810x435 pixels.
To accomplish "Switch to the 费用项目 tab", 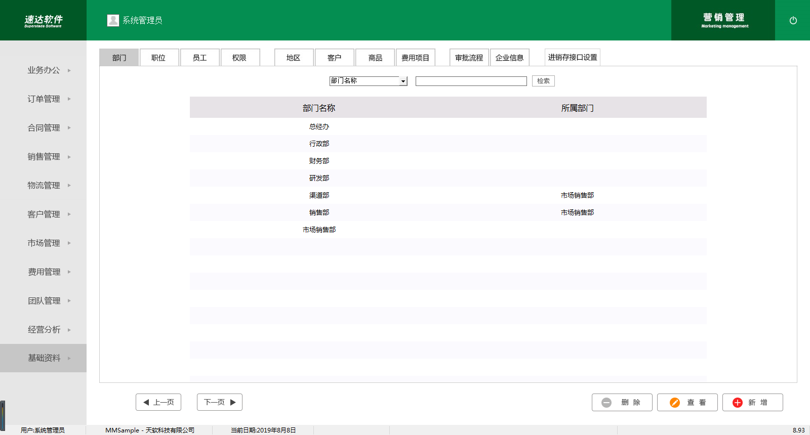I will 416,58.
